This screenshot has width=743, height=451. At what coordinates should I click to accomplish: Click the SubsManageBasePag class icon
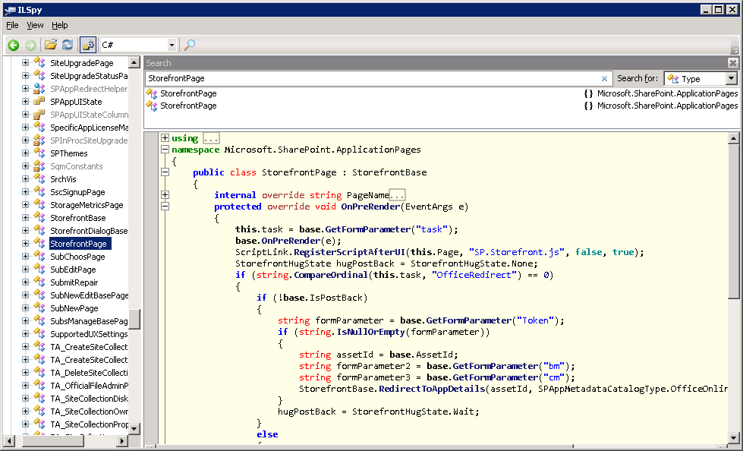[39, 321]
